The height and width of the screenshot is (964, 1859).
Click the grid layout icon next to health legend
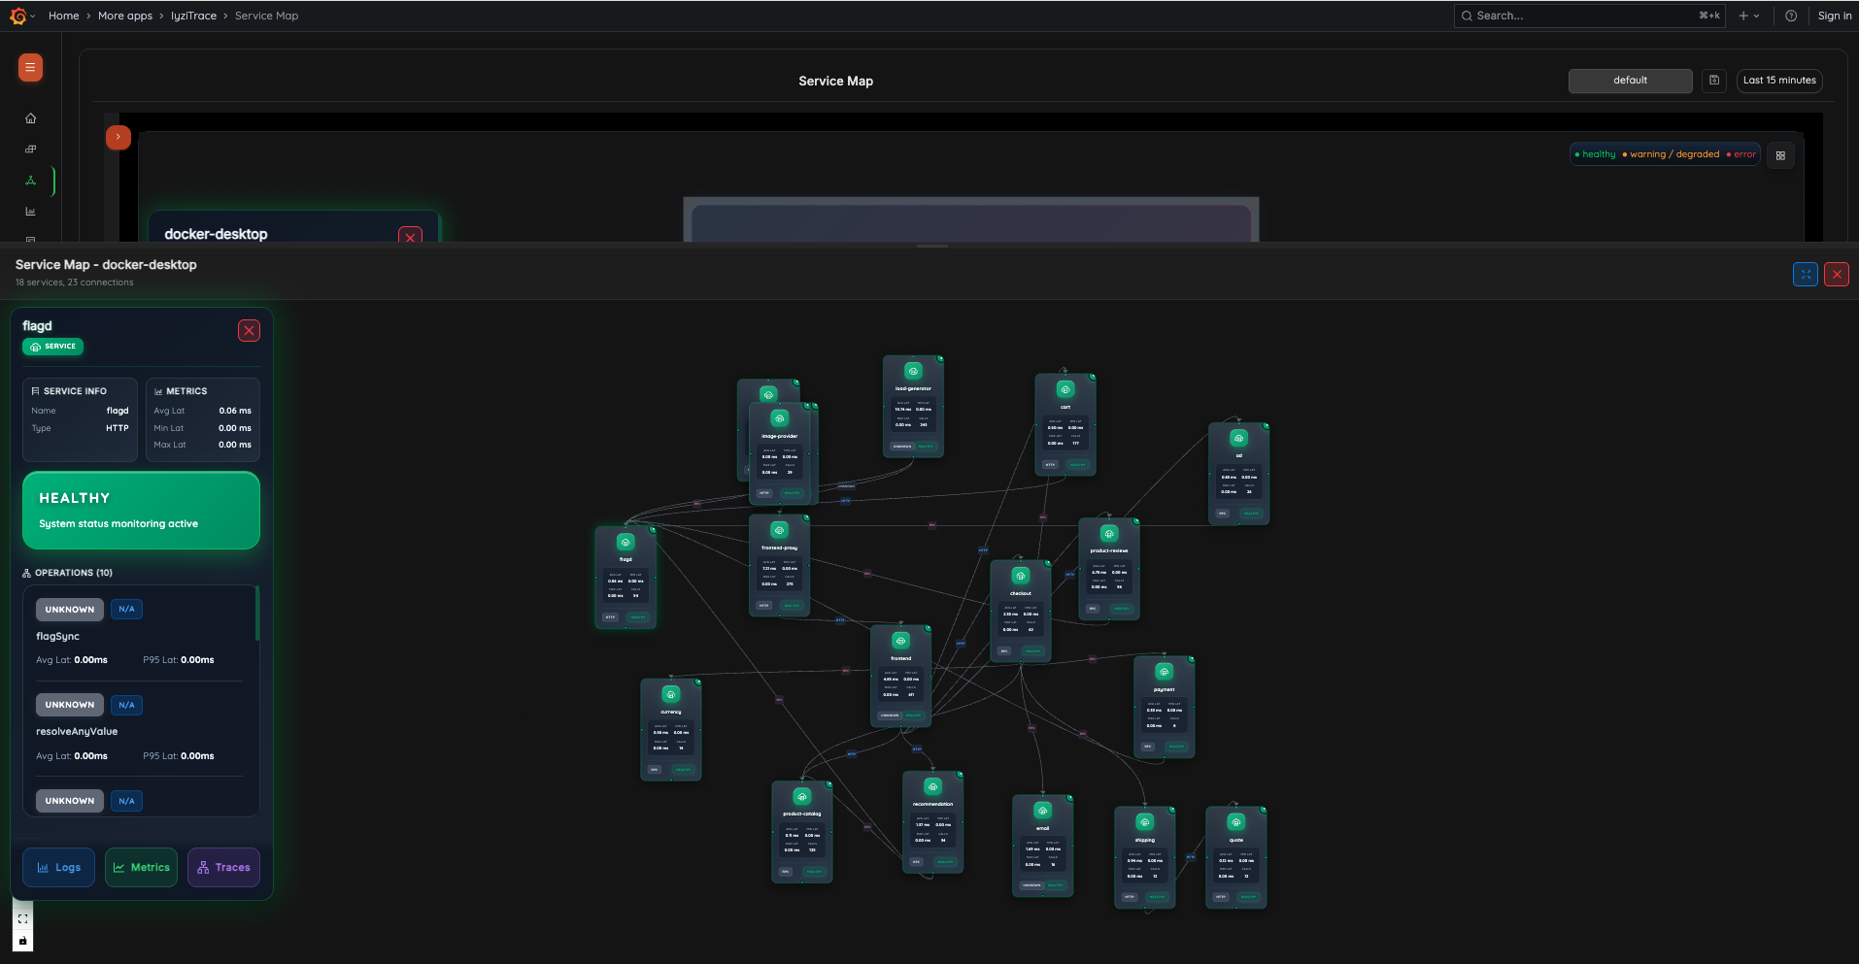pyautogui.click(x=1780, y=154)
